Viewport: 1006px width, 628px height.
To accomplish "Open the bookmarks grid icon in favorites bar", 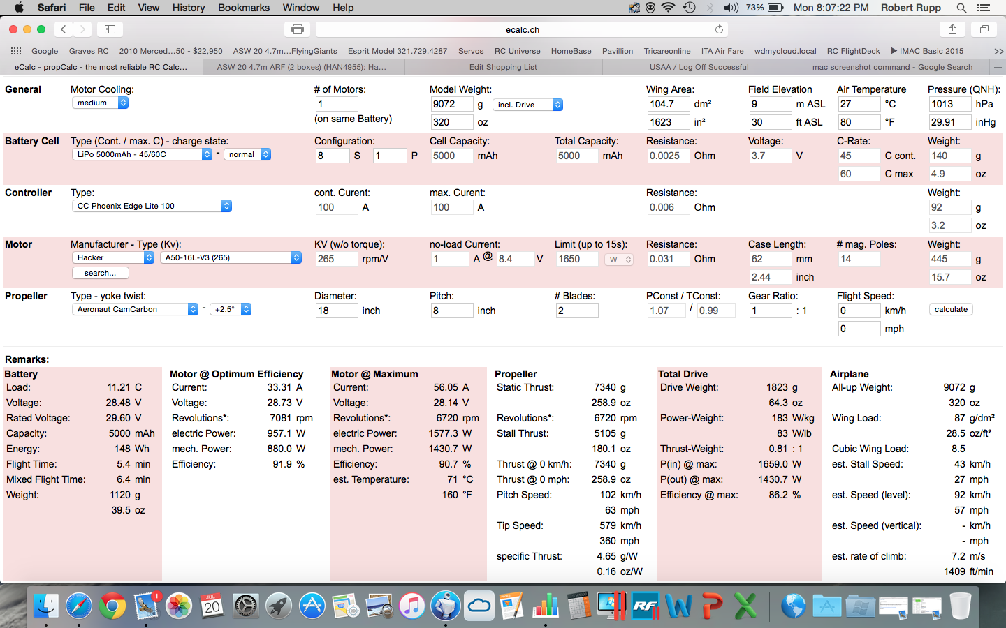I will point(15,51).
